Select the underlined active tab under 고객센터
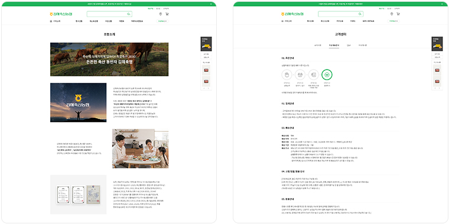 pyautogui.click(x=334, y=45)
